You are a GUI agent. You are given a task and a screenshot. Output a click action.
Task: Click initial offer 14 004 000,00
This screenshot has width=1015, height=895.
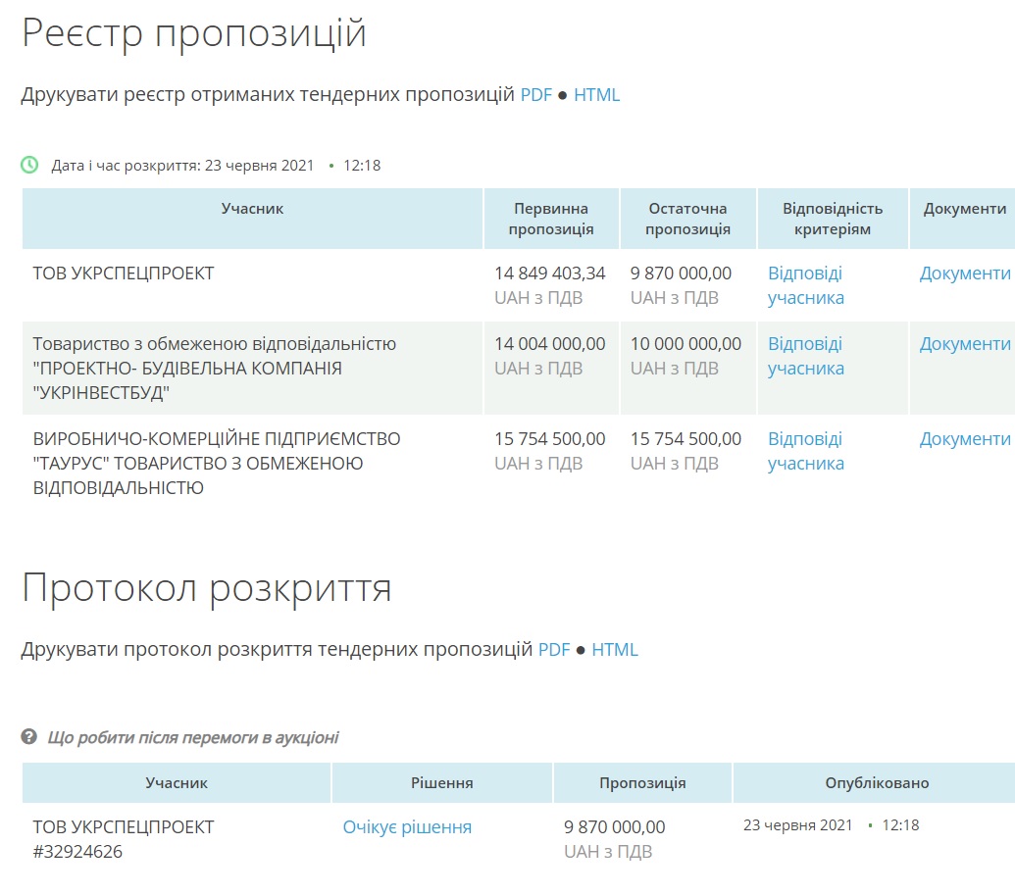549,344
